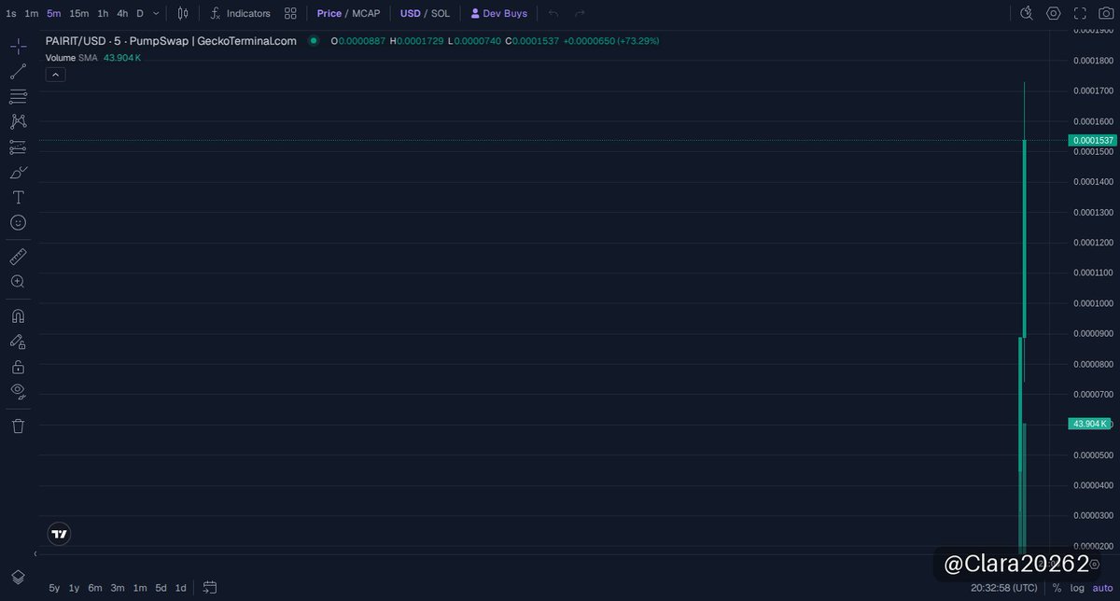Activate the zoom in tool
This screenshot has width=1120, height=601.
pyautogui.click(x=18, y=281)
